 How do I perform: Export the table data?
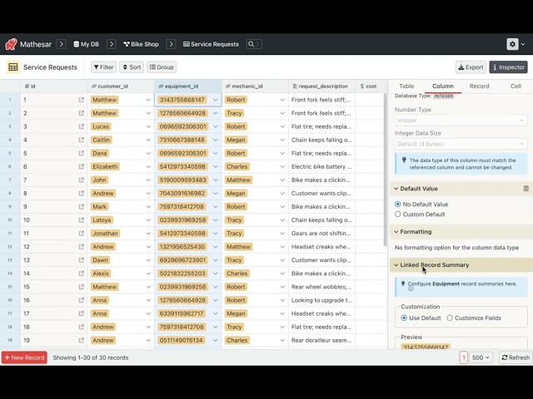471,67
